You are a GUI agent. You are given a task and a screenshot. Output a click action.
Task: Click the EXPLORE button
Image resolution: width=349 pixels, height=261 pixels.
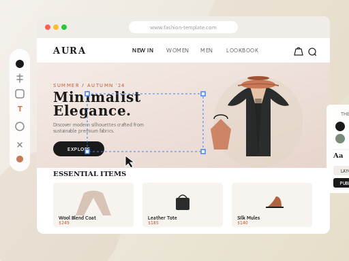click(78, 149)
